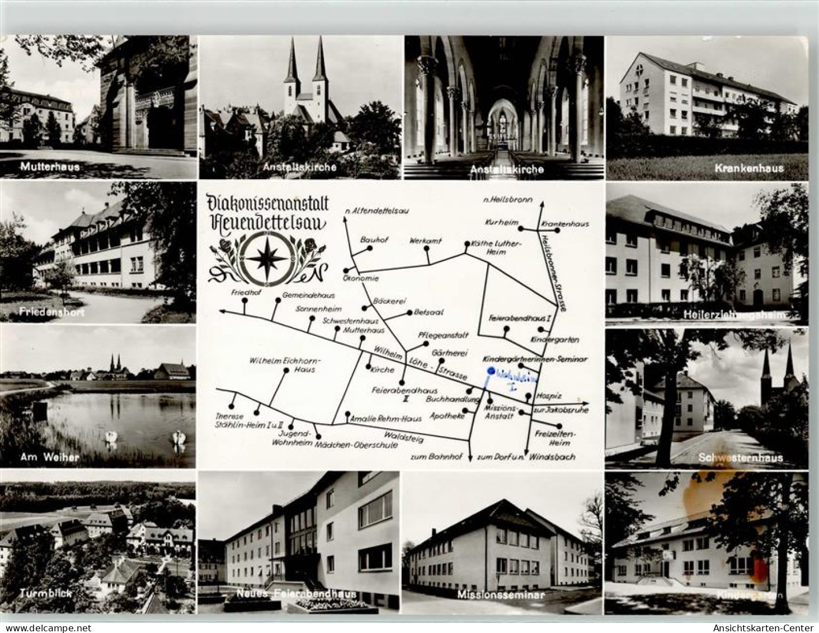Toggle the Feierabendhaus I location
The image size is (819, 633).
coord(505,329)
